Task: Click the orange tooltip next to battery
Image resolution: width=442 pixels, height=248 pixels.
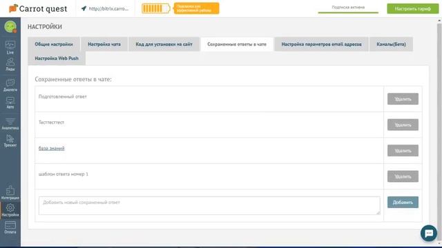Action: coord(196,8)
